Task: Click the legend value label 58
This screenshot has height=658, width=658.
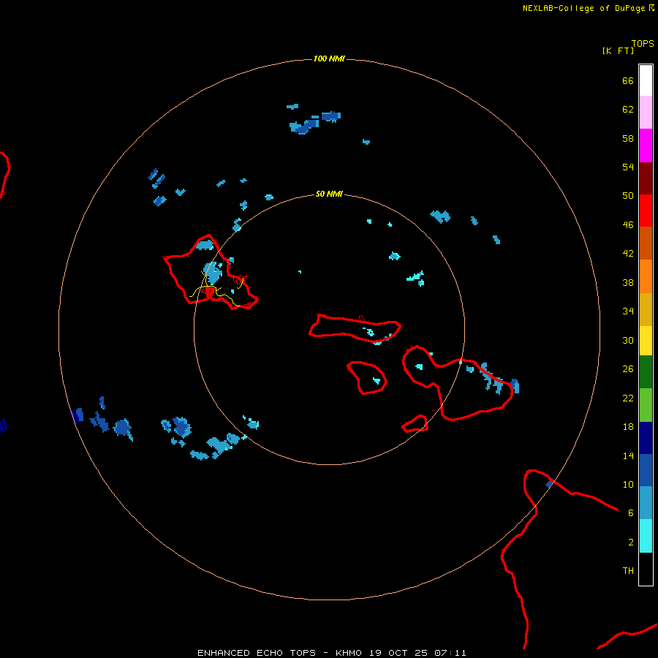Action: [x=628, y=138]
